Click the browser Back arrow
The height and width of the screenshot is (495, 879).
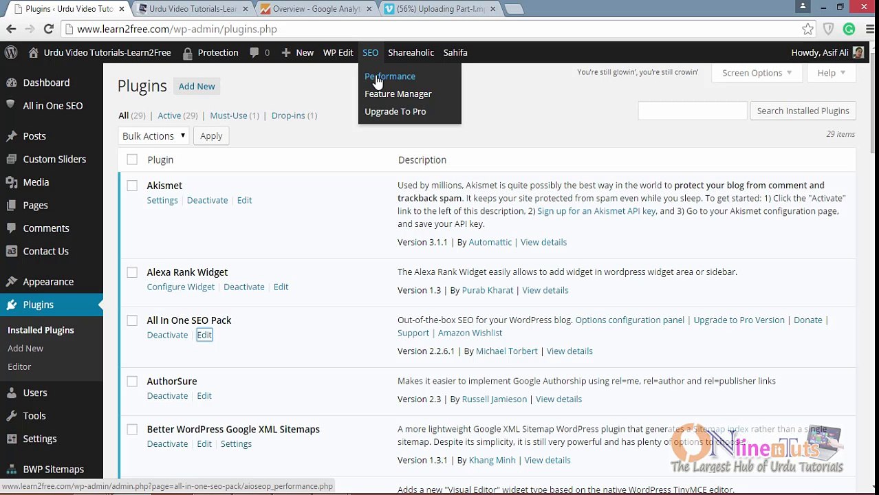pyautogui.click(x=11, y=29)
